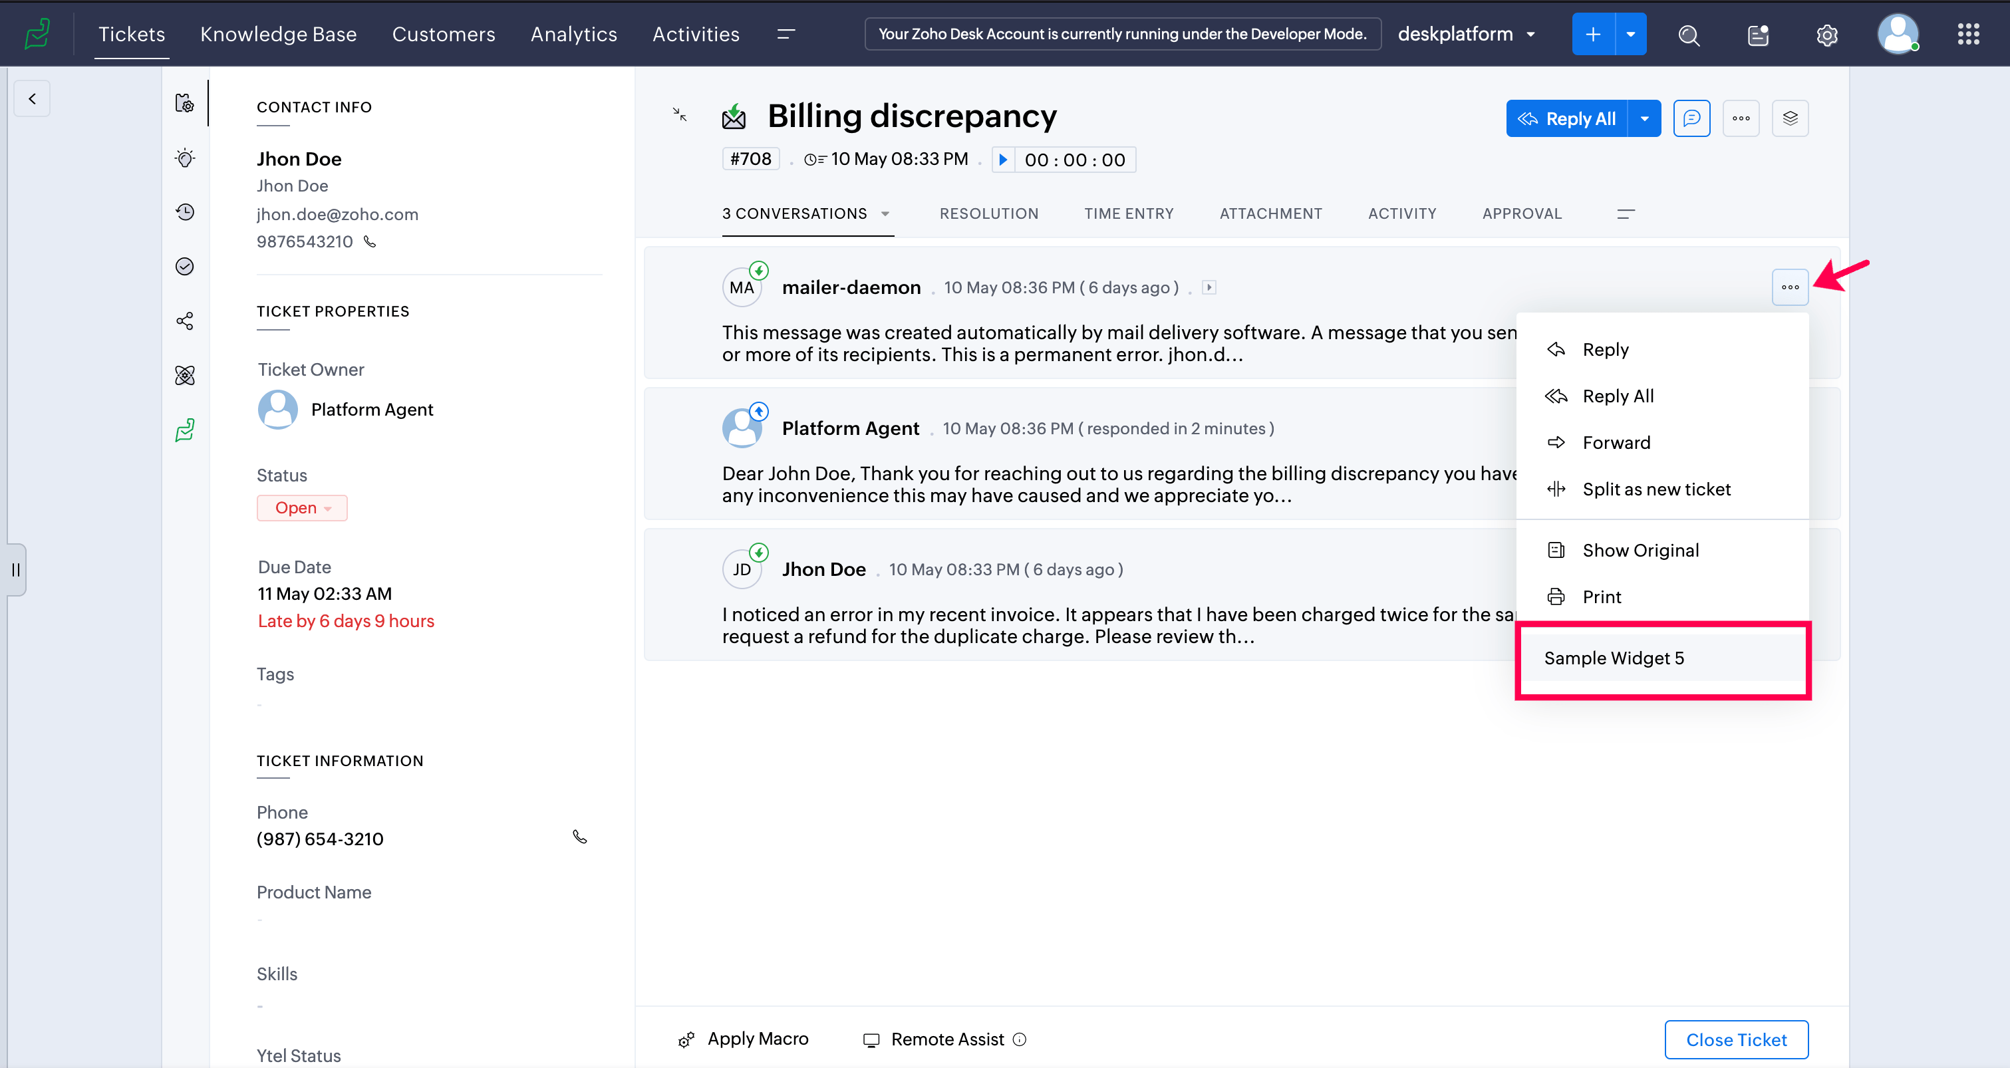
Task: Open the setup gear icon
Action: (1826, 35)
